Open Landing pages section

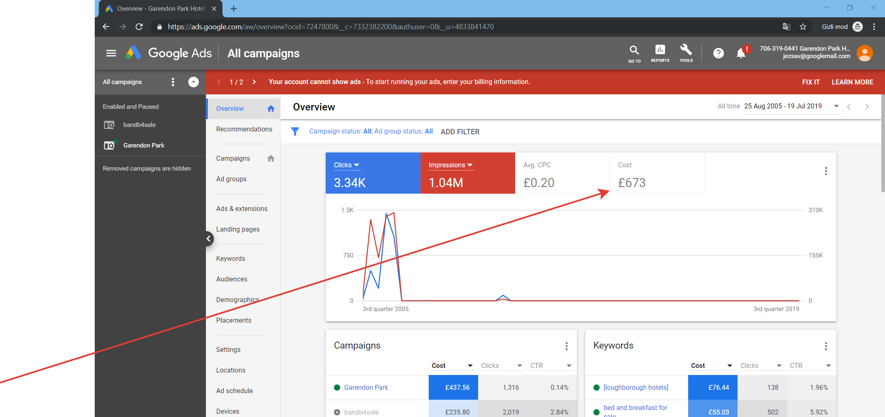click(x=238, y=230)
